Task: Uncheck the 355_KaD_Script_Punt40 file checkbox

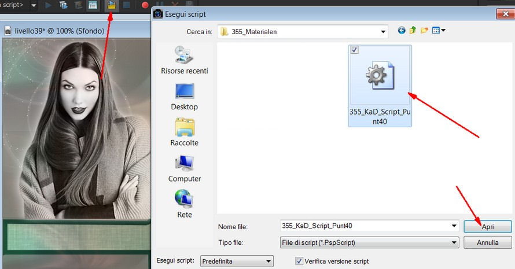Action: point(354,50)
